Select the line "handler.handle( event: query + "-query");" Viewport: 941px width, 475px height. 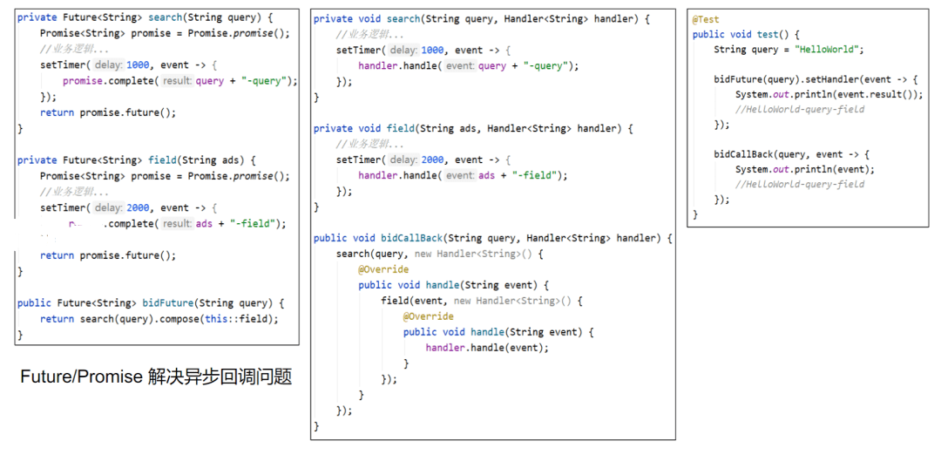click(x=469, y=65)
